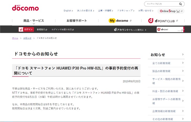Open the お知らせ sidebar heading
Viewport: 191px width, 122px height.
158,55
